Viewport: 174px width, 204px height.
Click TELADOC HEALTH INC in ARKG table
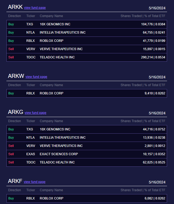pyautogui.click(x=57, y=162)
